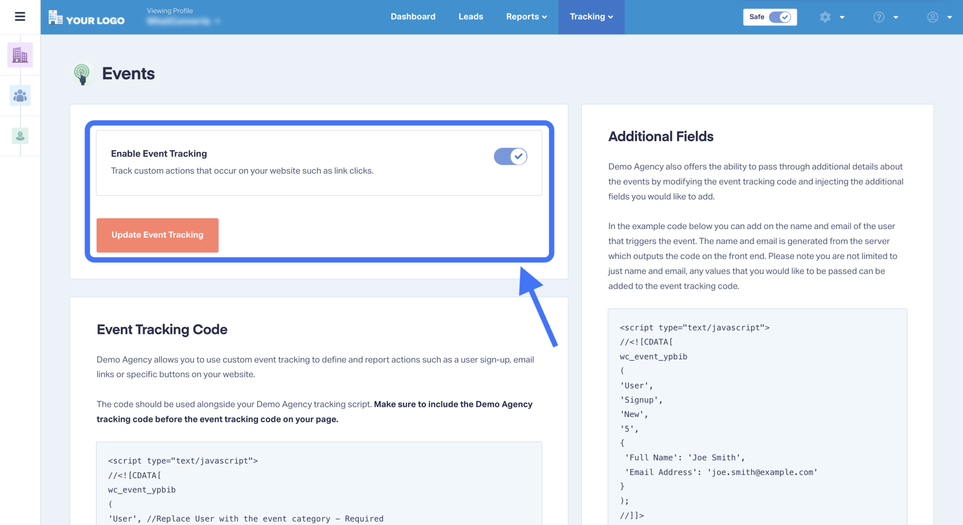Click the purple building sidebar icon

(x=20, y=55)
